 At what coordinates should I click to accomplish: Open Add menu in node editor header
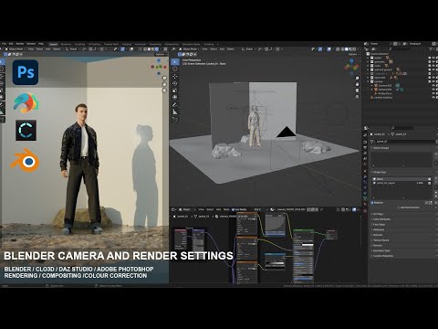[218, 209]
